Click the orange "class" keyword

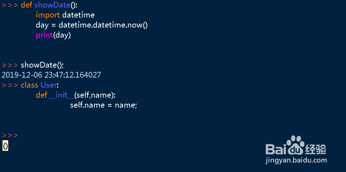point(29,85)
